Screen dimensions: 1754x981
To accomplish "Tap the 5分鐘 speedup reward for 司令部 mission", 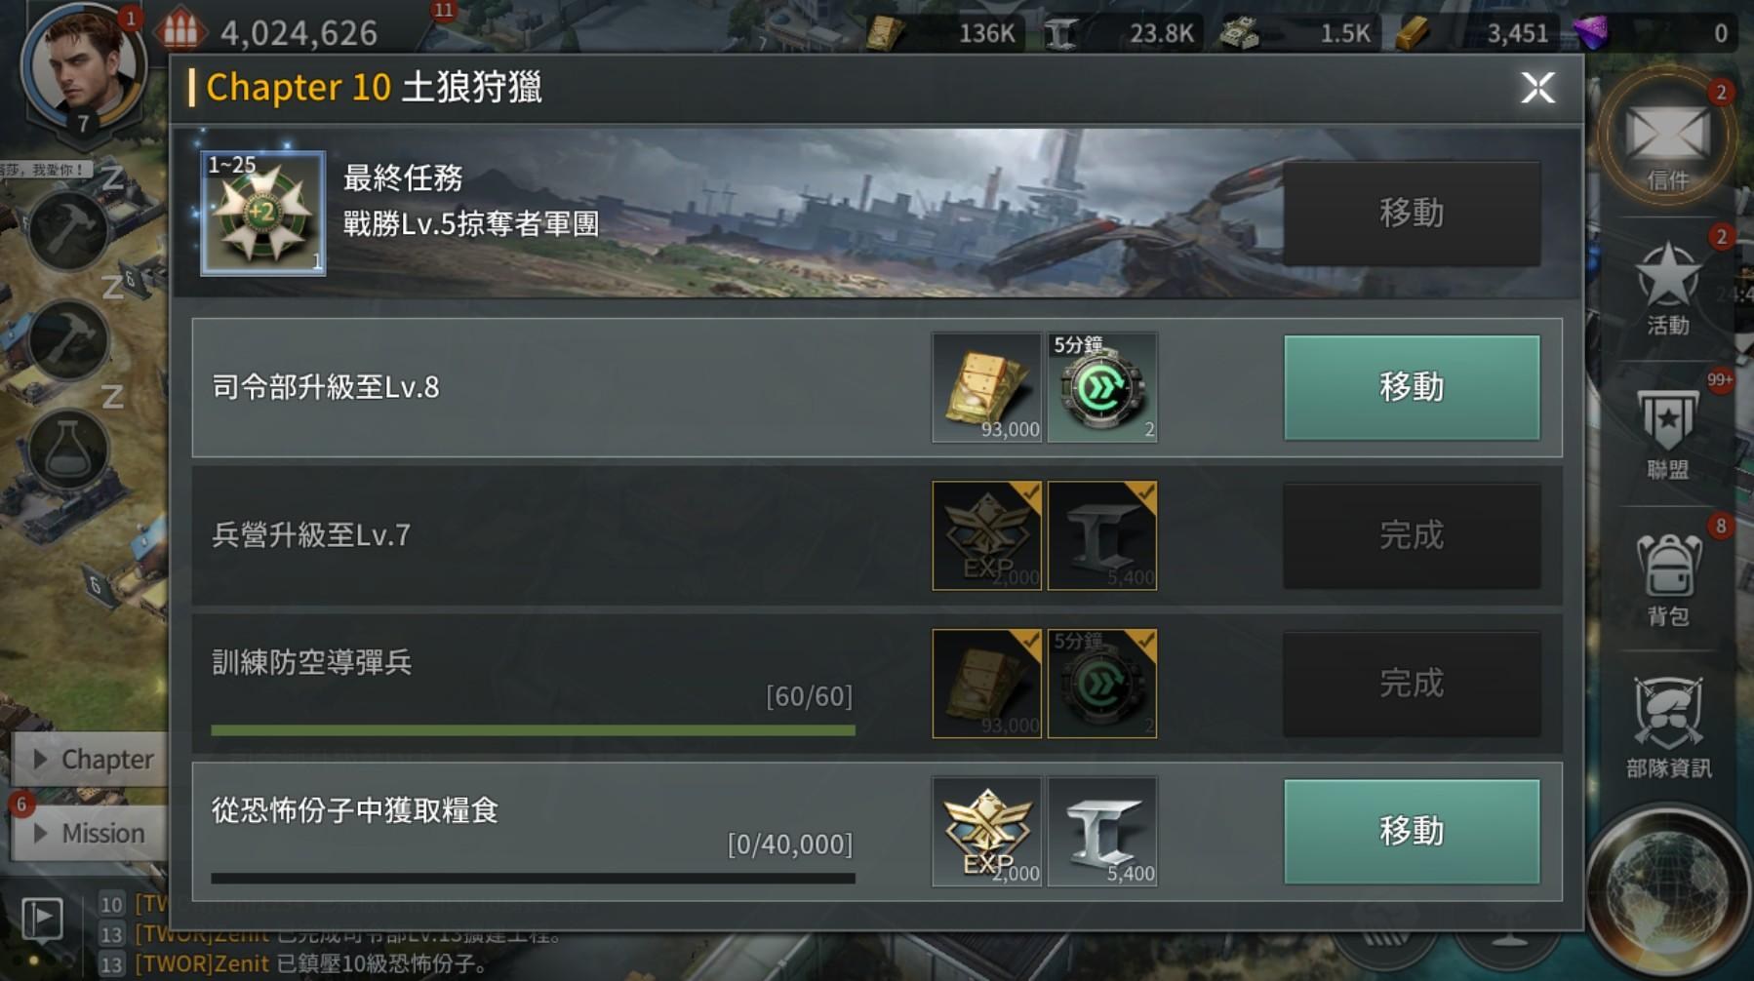I will [1102, 387].
